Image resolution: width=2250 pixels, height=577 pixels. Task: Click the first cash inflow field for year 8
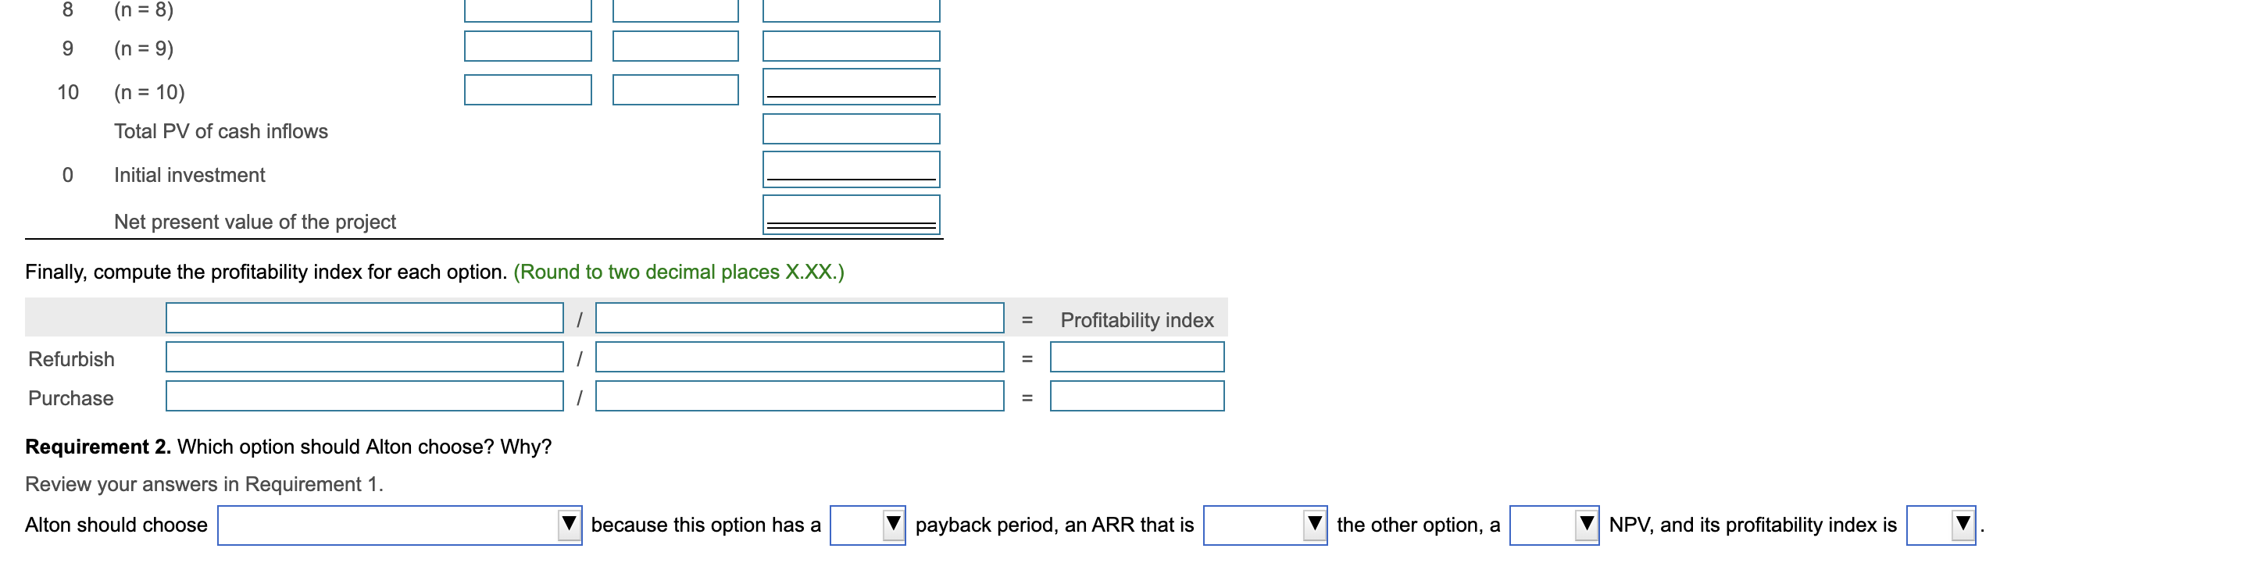(527, 9)
